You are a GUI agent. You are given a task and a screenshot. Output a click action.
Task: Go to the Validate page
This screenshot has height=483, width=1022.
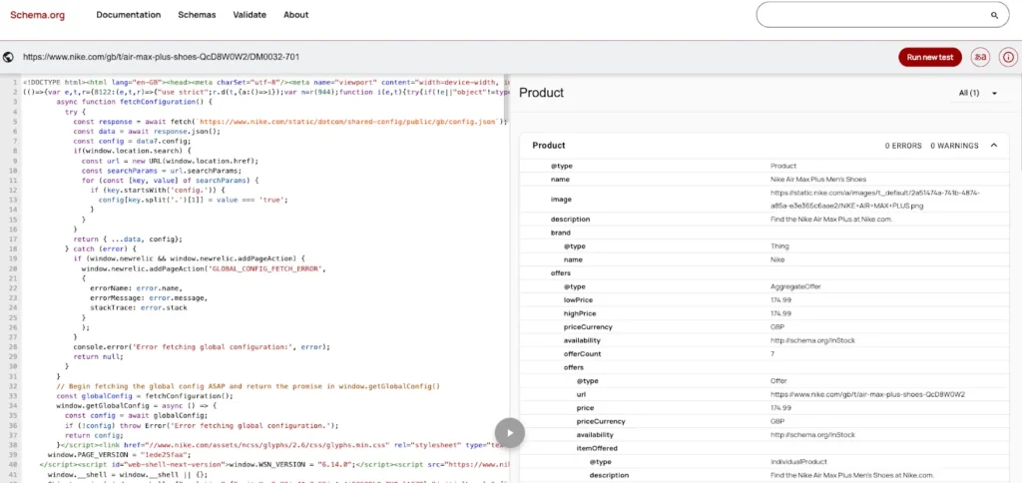pos(250,15)
